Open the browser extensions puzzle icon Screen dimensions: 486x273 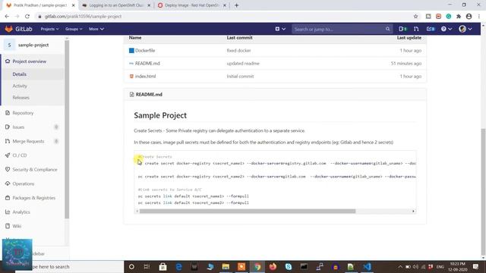(x=459, y=17)
